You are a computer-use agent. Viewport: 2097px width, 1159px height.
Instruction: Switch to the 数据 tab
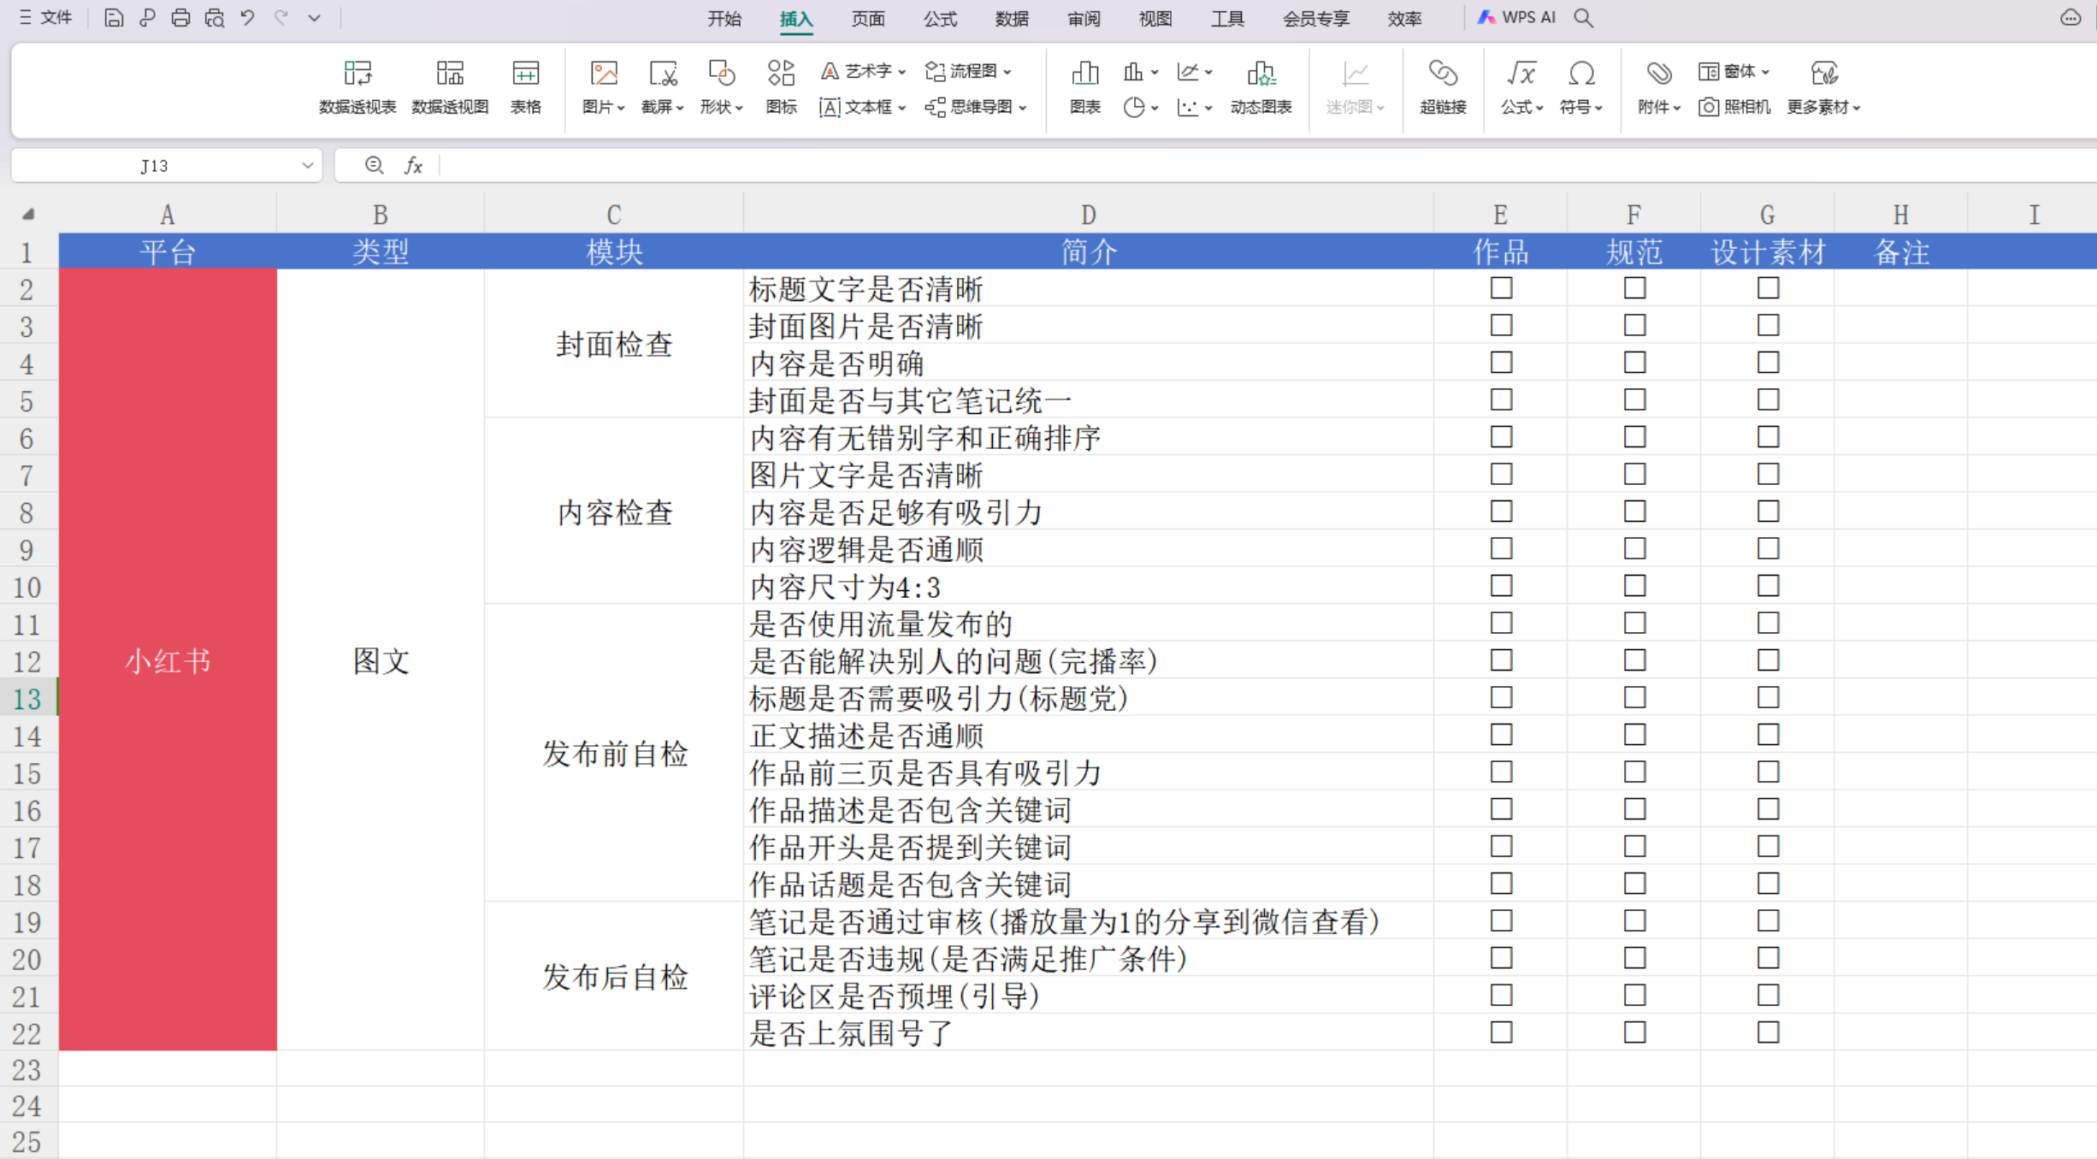point(1011,18)
